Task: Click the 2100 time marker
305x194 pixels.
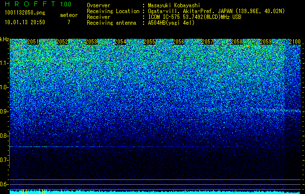Action: tap(295, 42)
